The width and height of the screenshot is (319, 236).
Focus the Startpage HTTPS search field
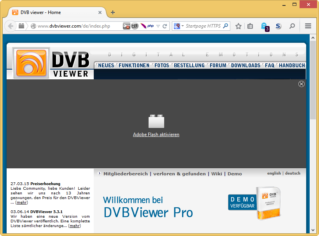pos(203,26)
